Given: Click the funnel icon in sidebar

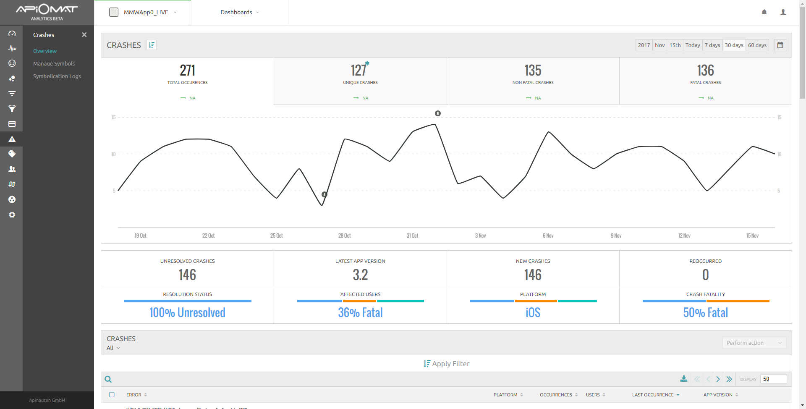Looking at the screenshot, I should [12, 109].
